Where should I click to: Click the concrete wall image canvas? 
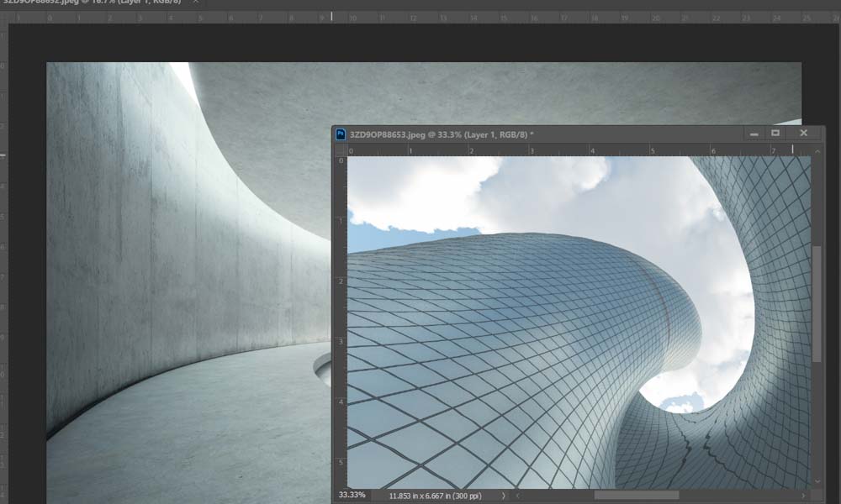click(168, 252)
